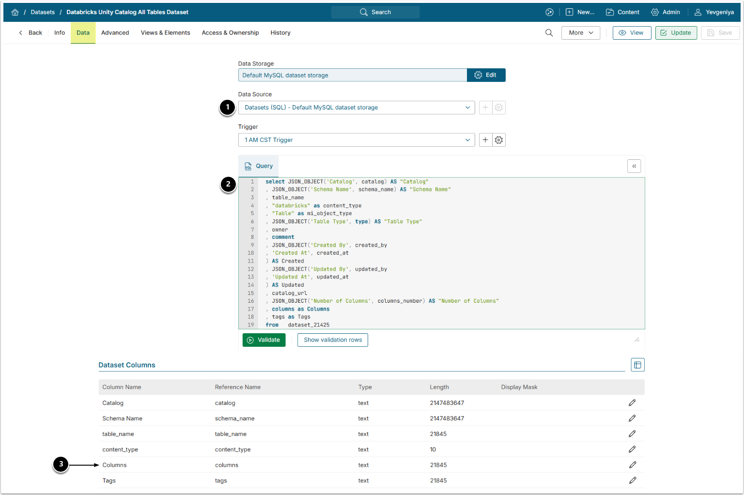The height and width of the screenshot is (495, 744).
Task: Add a new trigger with plus icon
Action: pyautogui.click(x=485, y=140)
